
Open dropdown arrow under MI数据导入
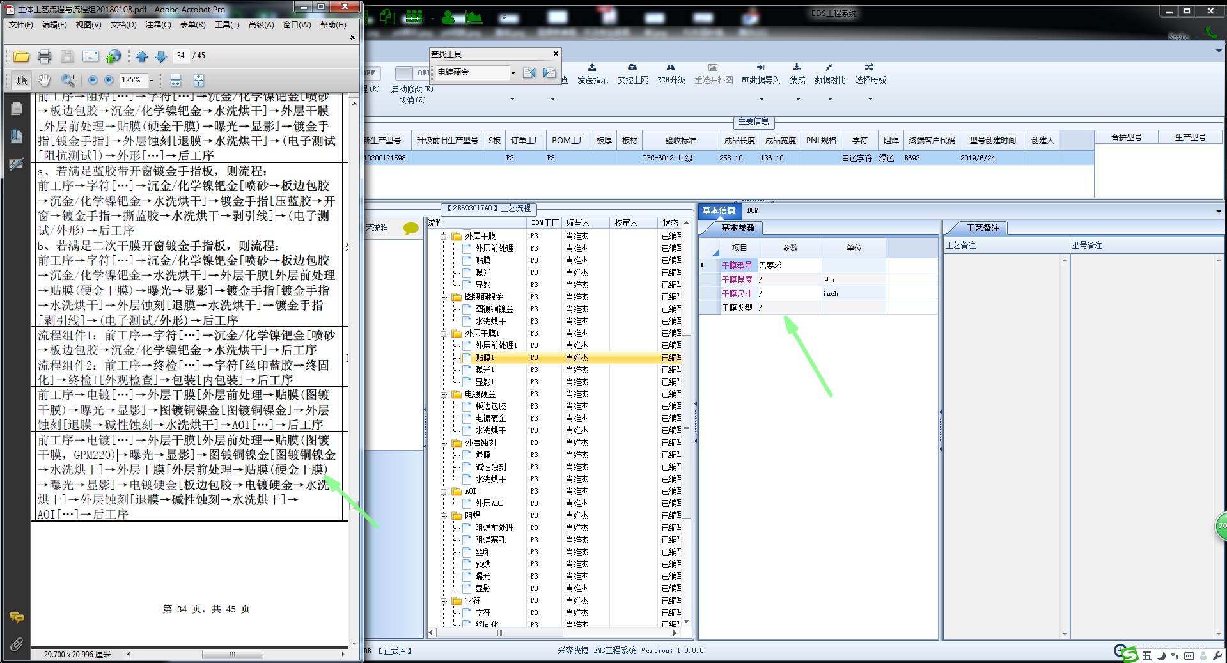(762, 99)
